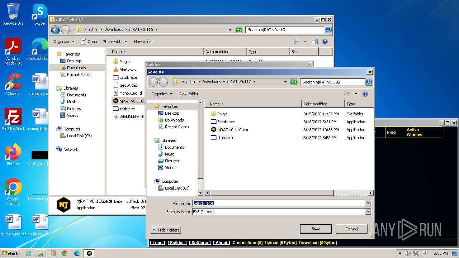Screen dimensions: 459x258
Task: Click Cancel button in Save As dialog
Action: tap(351, 229)
